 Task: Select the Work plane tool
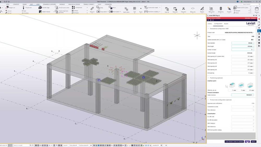pyautogui.click(x=211, y=9)
